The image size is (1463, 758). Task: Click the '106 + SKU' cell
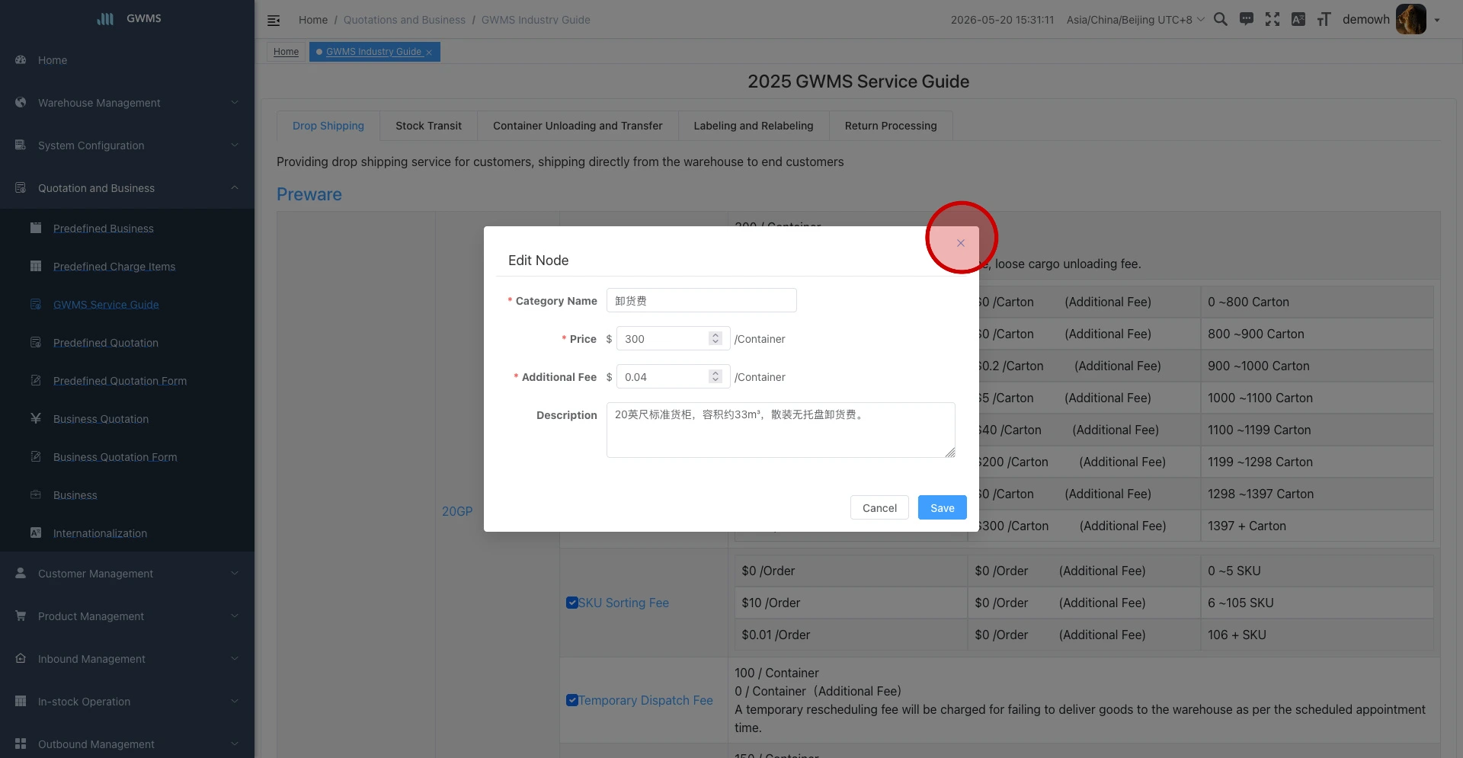point(1317,635)
